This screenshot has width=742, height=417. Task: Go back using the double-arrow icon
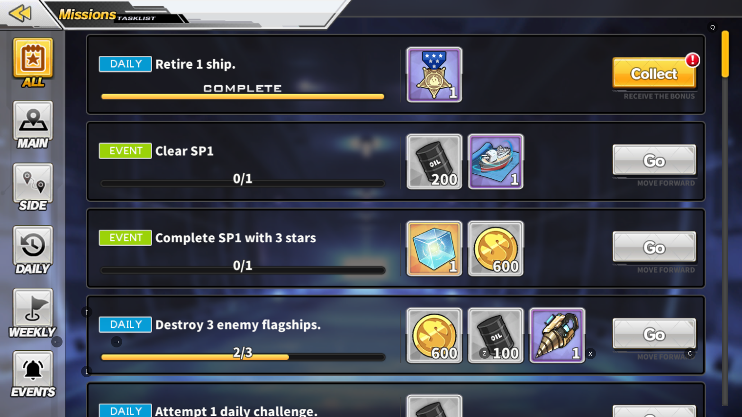(20, 13)
